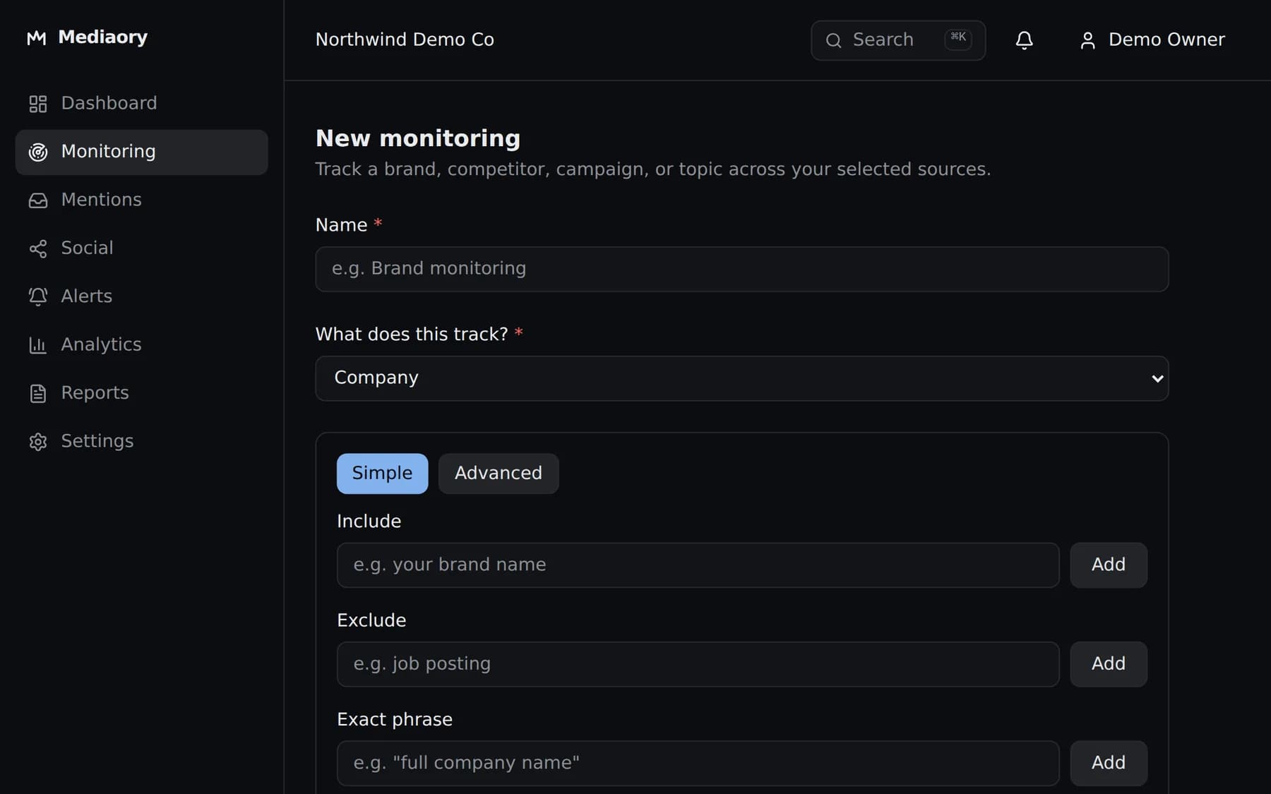Click the Reports document icon

click(x=37, y=393)
